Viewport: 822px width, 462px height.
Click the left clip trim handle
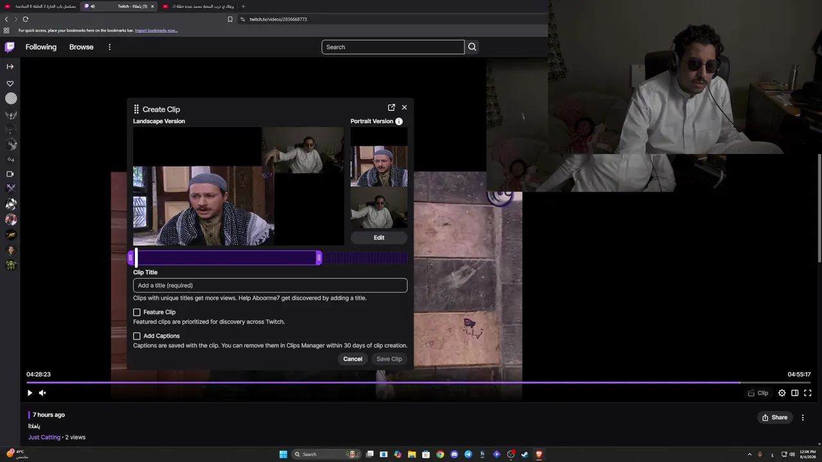131,258
